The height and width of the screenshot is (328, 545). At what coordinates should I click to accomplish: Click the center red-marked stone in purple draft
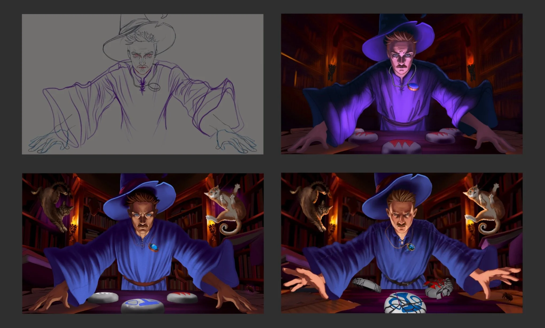point(402,146)
